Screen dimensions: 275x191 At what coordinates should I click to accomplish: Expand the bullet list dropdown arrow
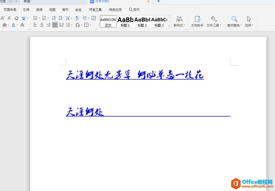tap(39, 19)
